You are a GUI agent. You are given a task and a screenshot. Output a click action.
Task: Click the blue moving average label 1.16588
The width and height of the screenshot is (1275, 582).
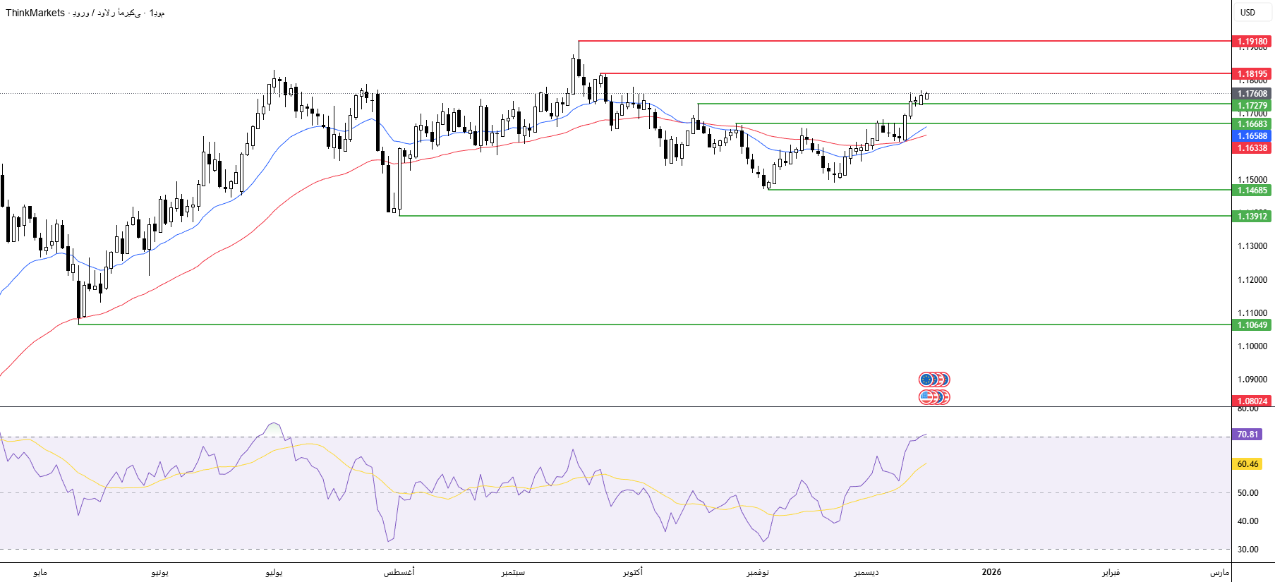[x=1252, y=136]
